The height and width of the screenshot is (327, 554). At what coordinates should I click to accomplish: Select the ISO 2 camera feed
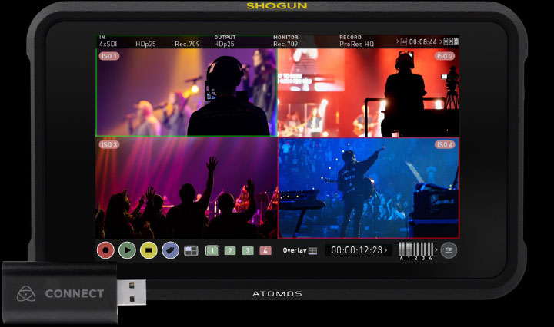pos(369,92)
